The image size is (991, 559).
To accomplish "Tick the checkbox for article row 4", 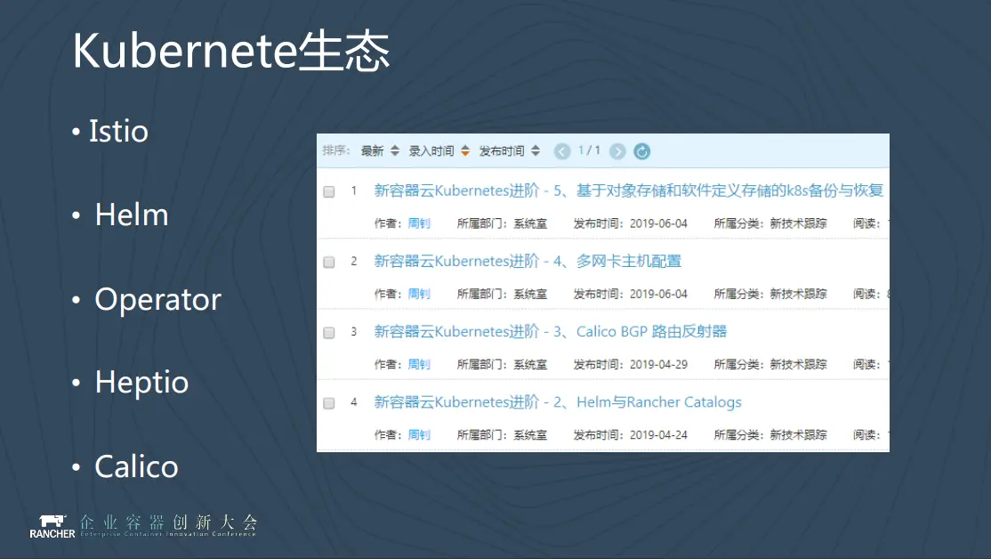I will [328, 403].
